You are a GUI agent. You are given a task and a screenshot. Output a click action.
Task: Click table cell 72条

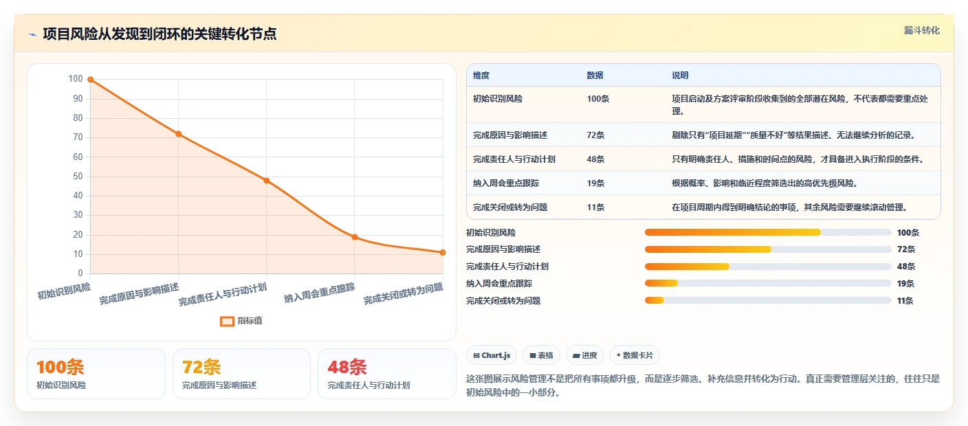pos(595,135)
